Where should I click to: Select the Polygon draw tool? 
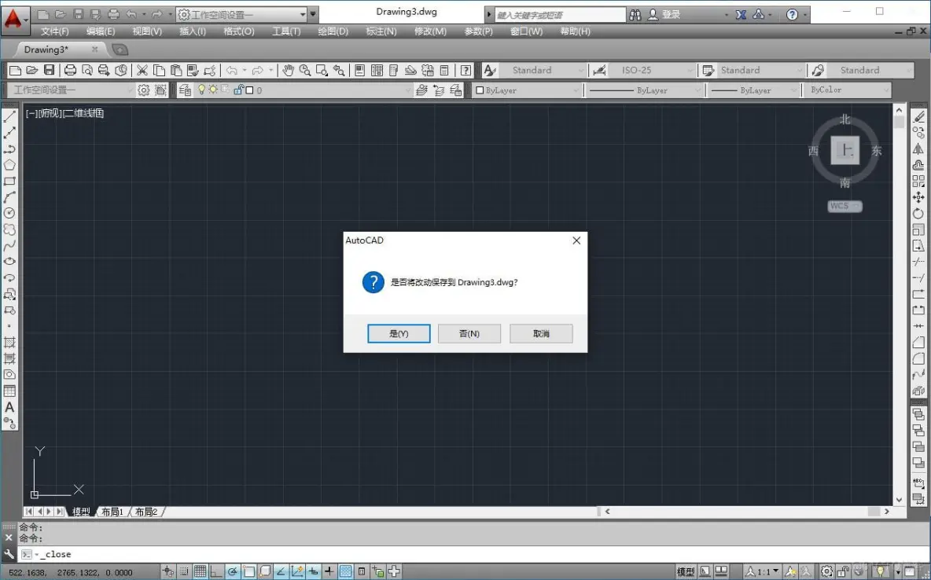[9, 165]
